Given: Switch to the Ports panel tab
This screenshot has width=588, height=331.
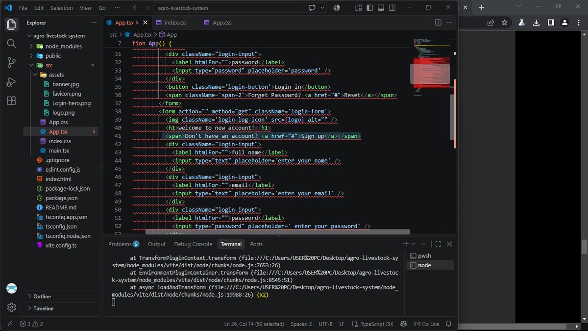Looking at the screenshot, I should pyautogui.click(x=256, y=244).
